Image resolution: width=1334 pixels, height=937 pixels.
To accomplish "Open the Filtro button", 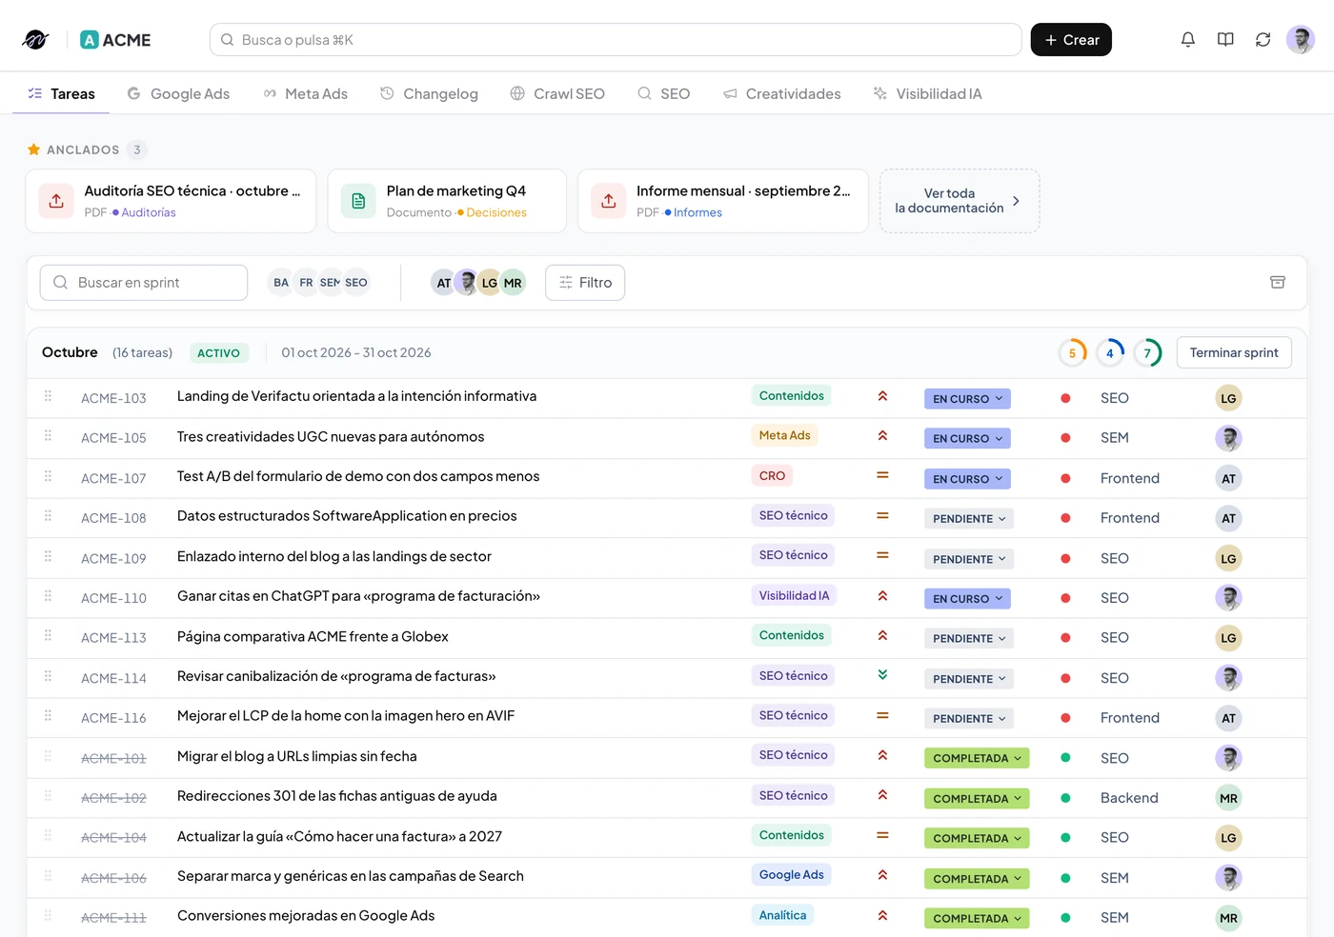I will tap(585, 283).
